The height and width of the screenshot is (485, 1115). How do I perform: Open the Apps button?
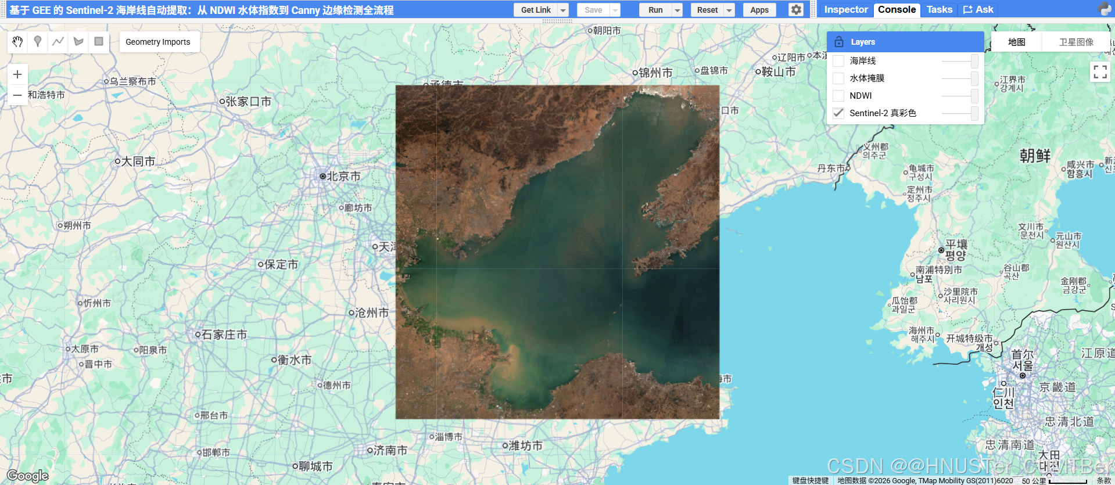click(x=759, y=10)
